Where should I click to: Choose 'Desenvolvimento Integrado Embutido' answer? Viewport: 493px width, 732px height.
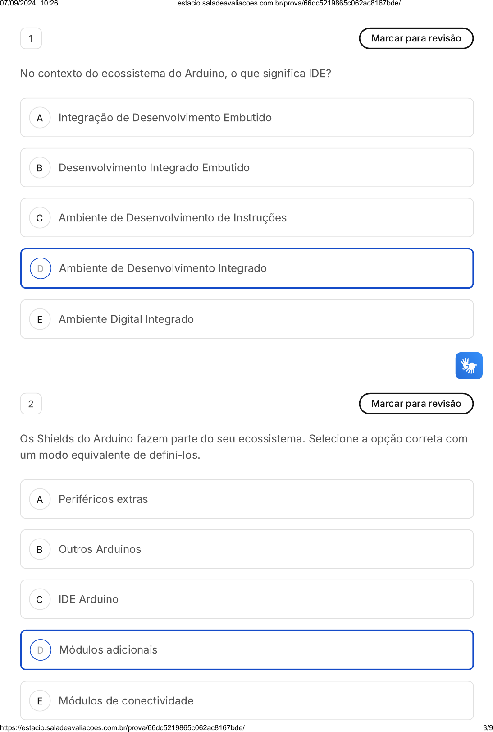[246, 168]
